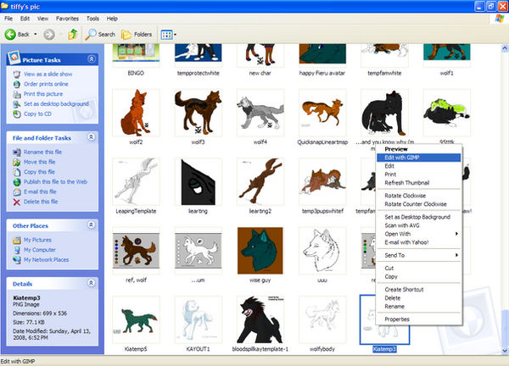Open the Favorites menu
Viewport: 509px width, 366px height.
67,19
